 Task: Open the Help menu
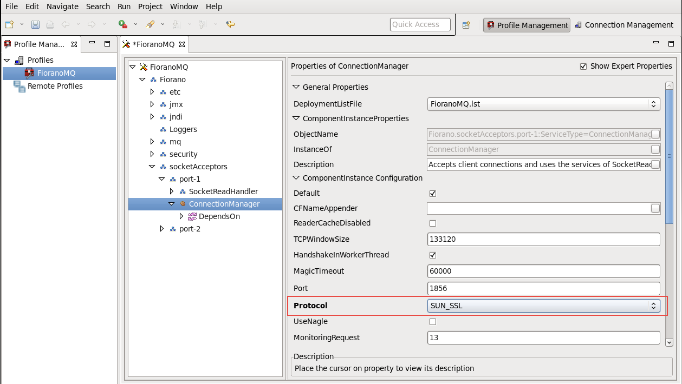click(x=214, y=6)
